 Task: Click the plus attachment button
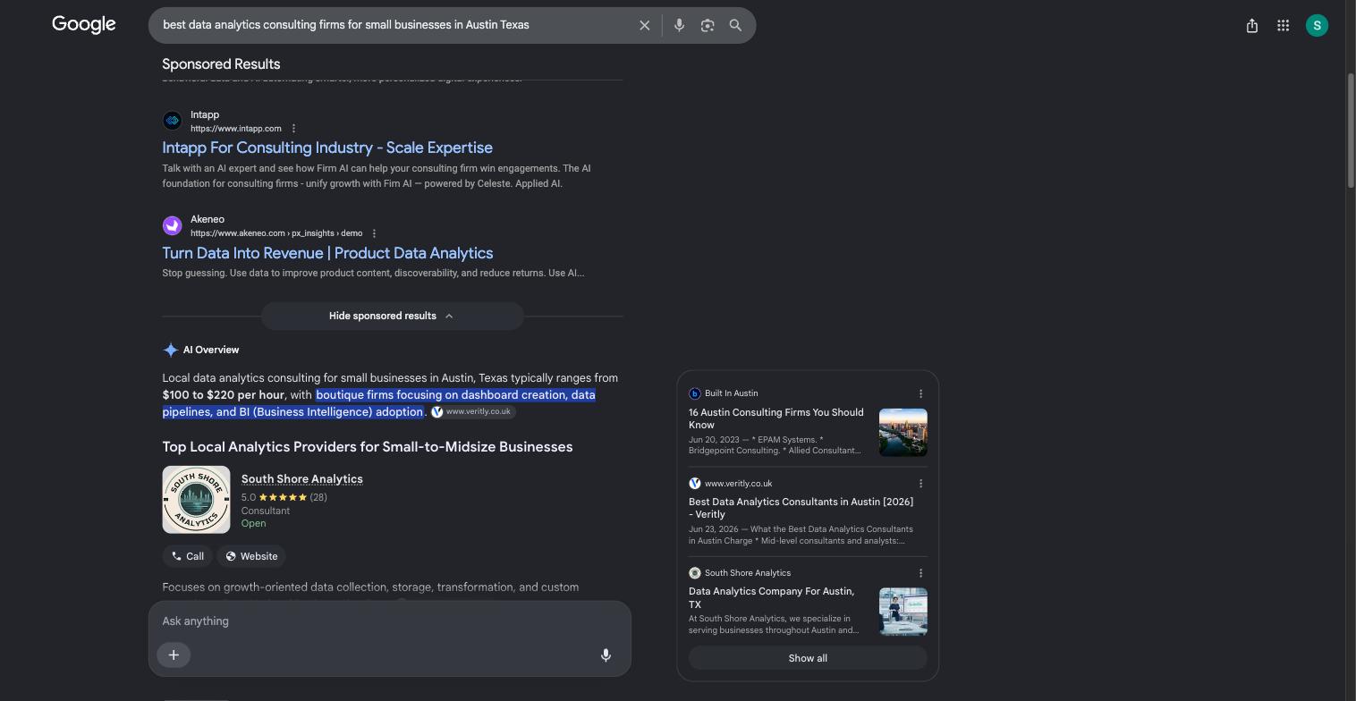pos(174,655)
